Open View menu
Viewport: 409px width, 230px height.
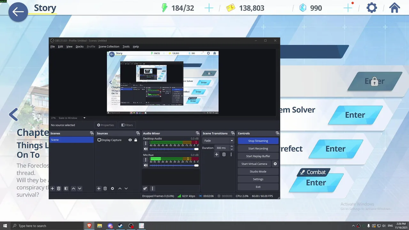click(x=69, y=47)
